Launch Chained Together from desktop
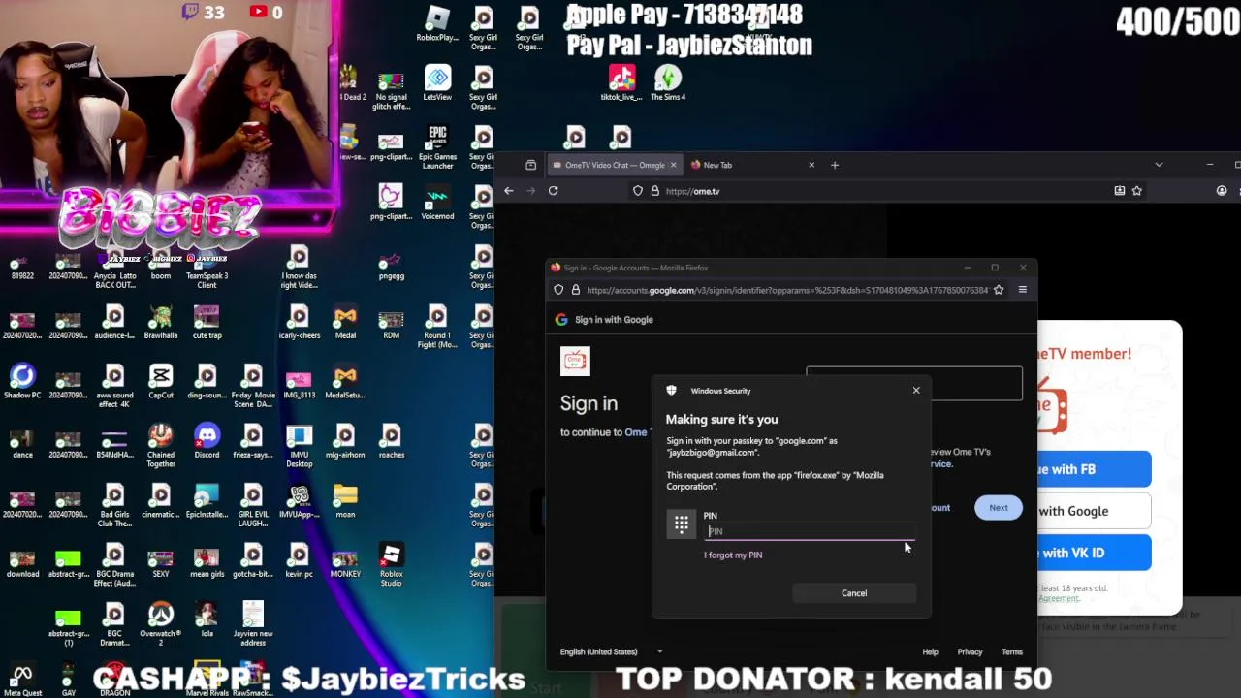 [x=161, y=444]
